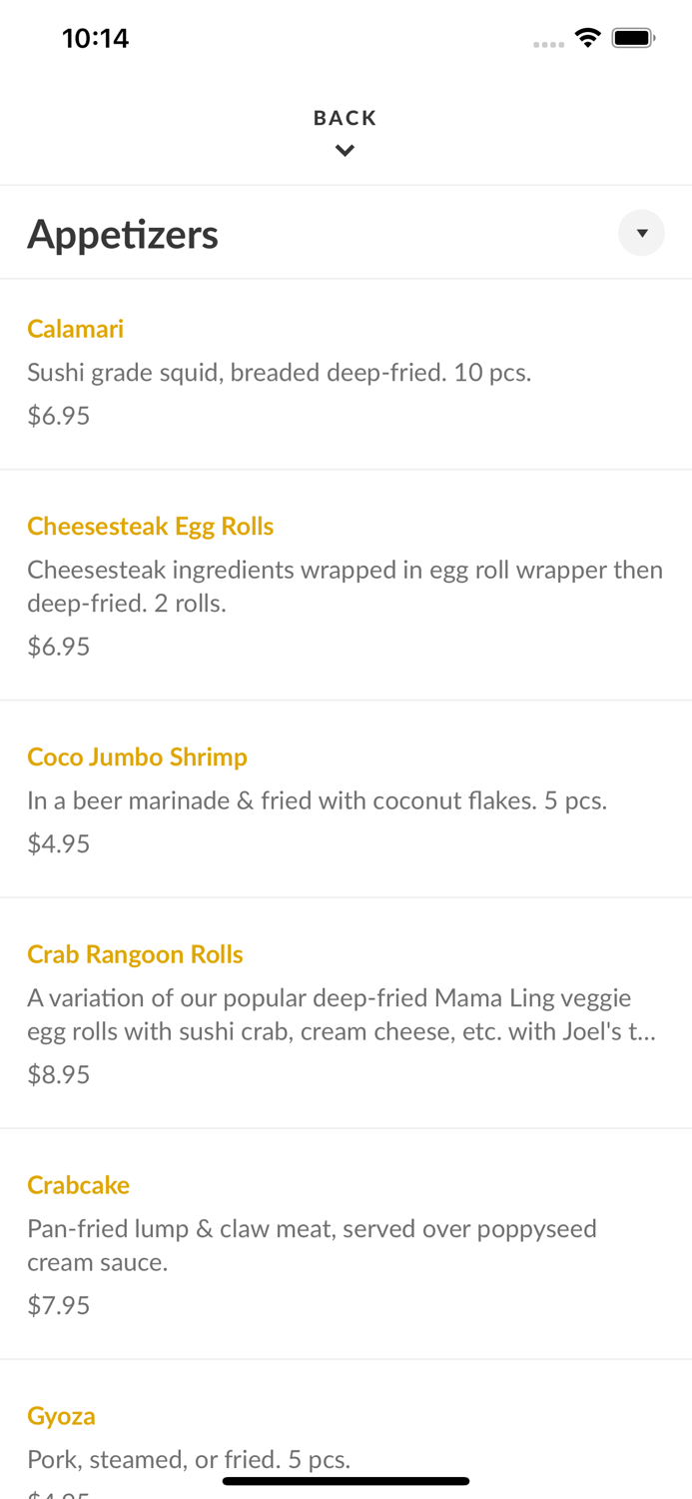Select Cheesesteak Egg Rolls
The height and width of the screenshot is (1499, 692).
[x=151, y=525]
